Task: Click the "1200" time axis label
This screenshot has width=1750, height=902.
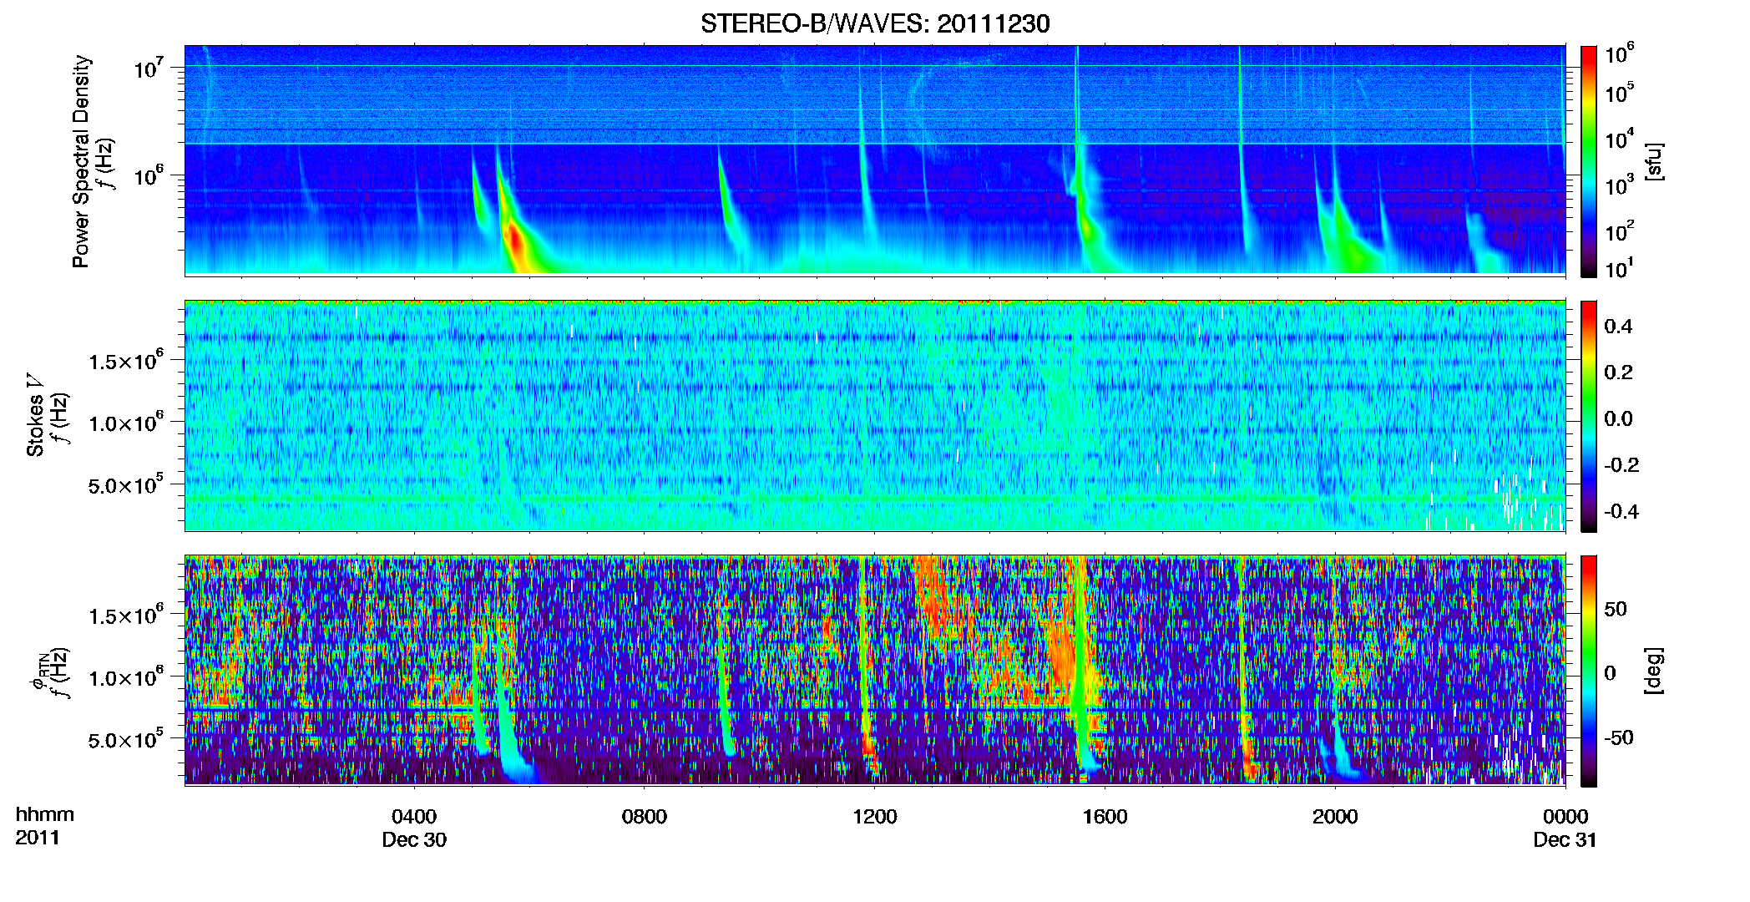Action: coord(874,816)
